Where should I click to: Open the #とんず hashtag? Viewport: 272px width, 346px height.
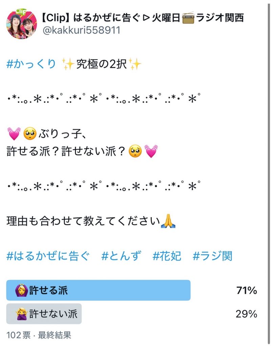pos(121,256)
